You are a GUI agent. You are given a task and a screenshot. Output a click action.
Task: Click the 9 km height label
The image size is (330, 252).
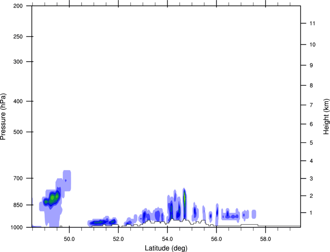point(311,66)
